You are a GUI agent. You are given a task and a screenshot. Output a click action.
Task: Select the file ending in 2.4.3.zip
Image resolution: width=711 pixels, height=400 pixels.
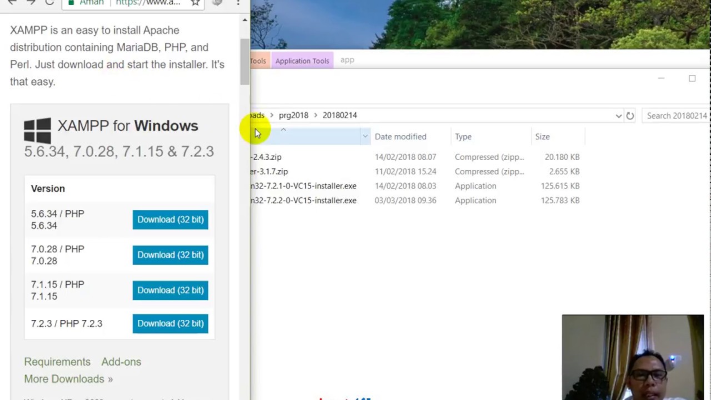click(266, 157)
